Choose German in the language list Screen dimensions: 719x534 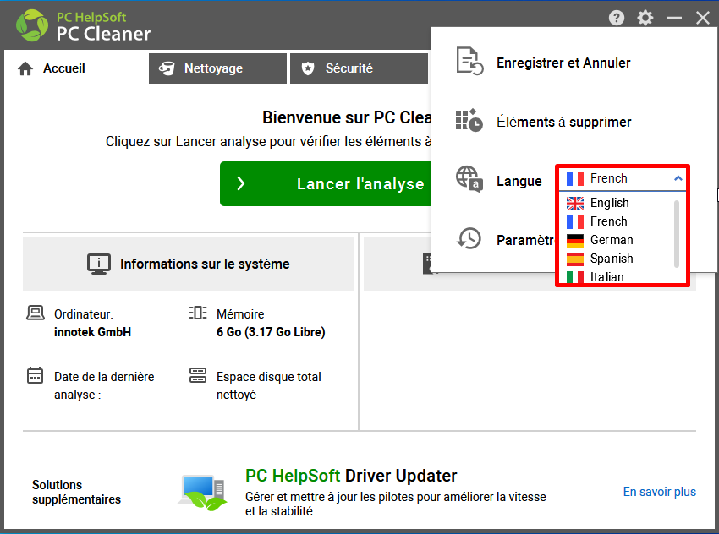click(x=611, y=240)
